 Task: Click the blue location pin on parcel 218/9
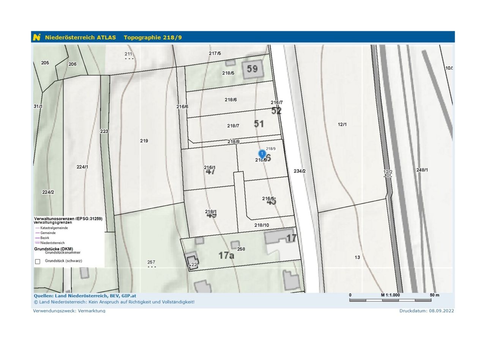(x=262, y=154)
